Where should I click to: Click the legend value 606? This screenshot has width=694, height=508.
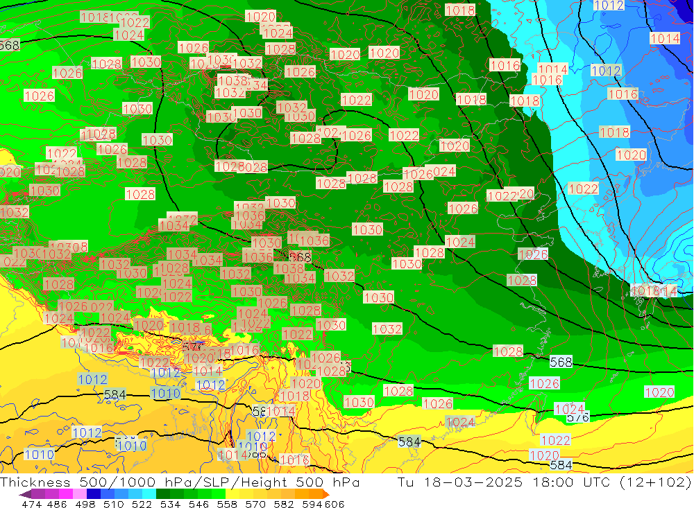[x=335, y=504]
